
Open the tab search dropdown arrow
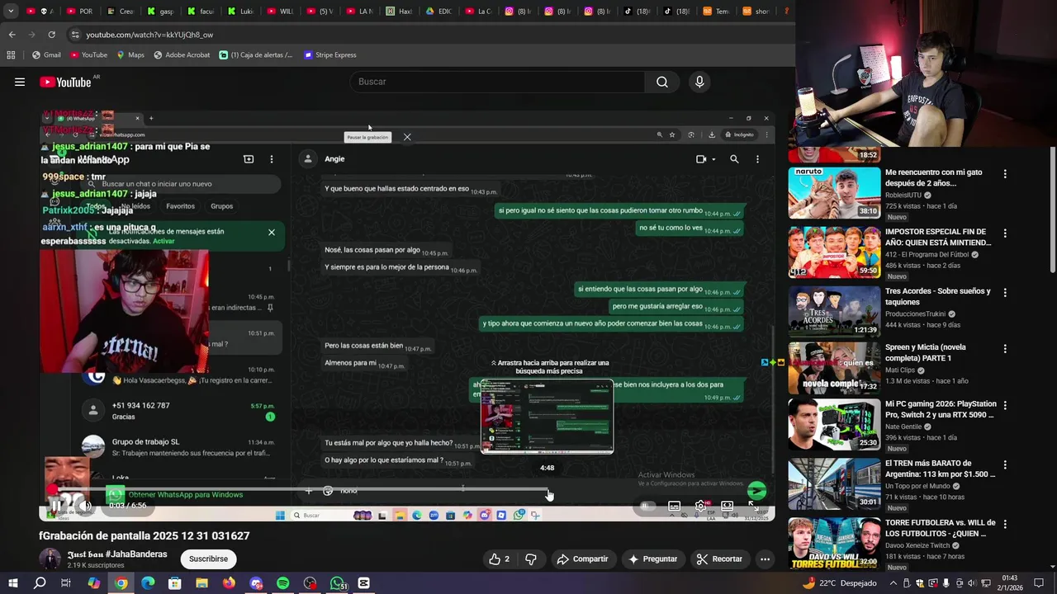(x=11, y=12)
